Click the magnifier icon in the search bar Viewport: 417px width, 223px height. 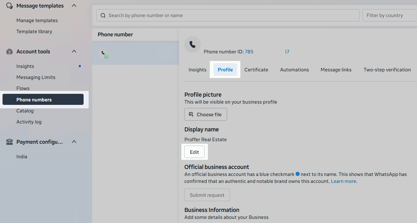(103, 15)
